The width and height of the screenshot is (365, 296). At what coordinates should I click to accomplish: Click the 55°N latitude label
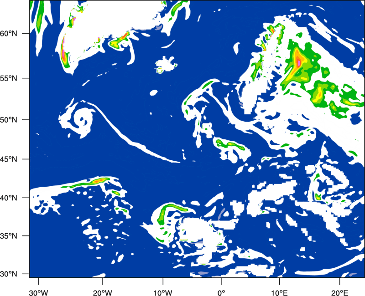[9, 78]
